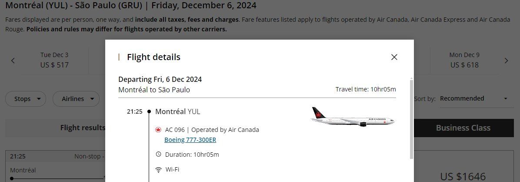The height and width of the screenshot is (182, 520).
Task: Click the departure dot on the flight timeline
Action: pyautogui.click(x=149, y=112)
